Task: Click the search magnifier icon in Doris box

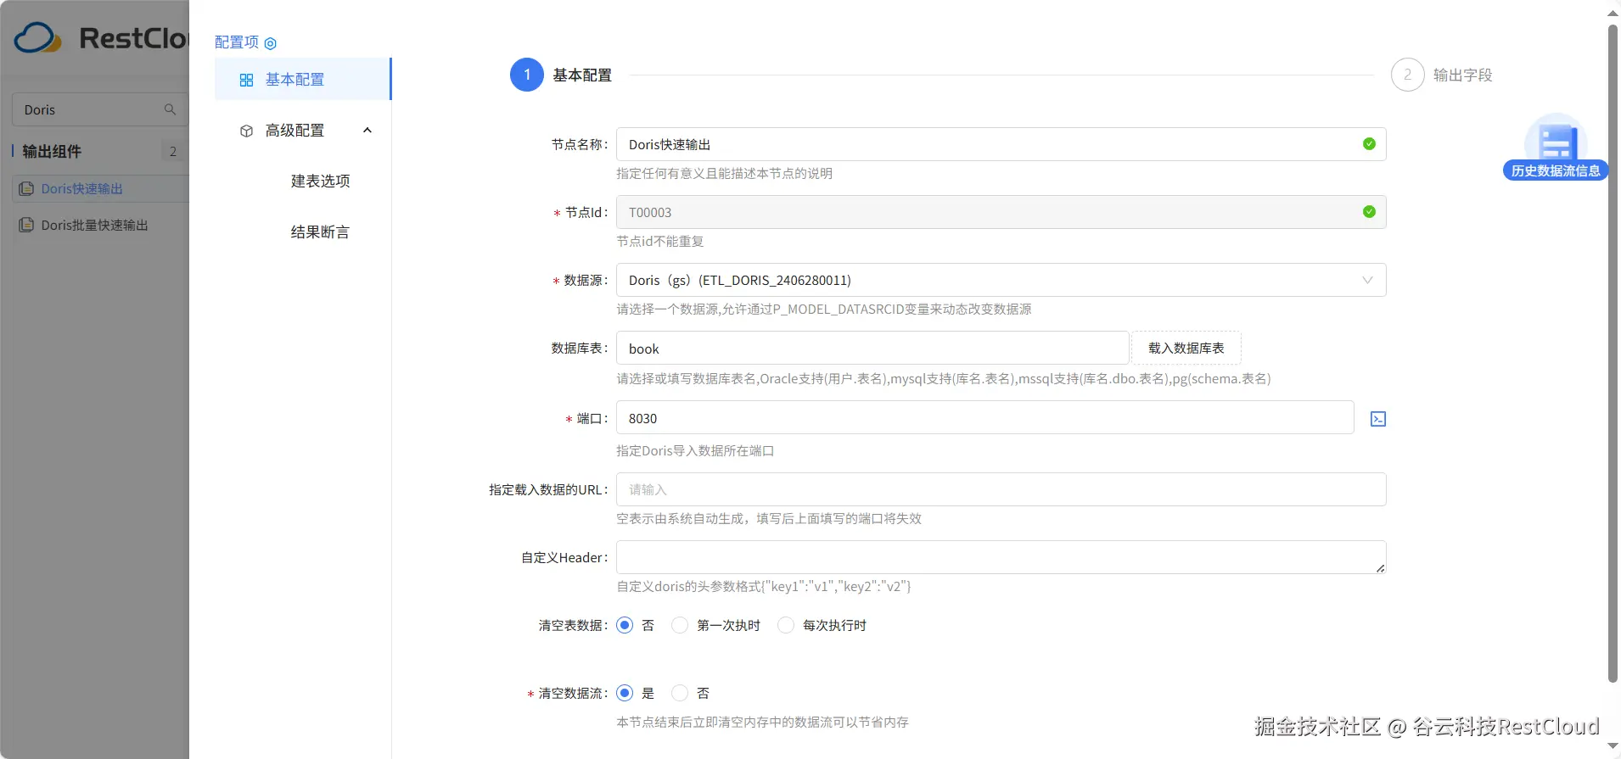Action: [170, 109]
